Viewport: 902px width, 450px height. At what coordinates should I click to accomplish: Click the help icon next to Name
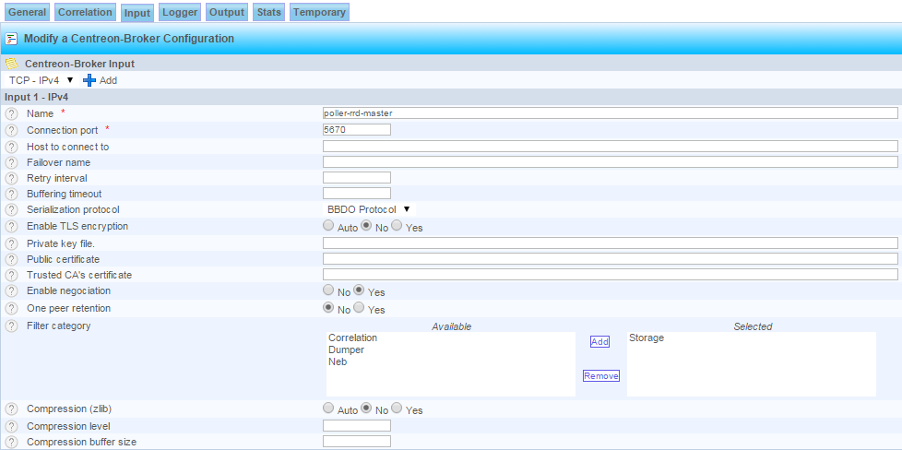point(11,113)
